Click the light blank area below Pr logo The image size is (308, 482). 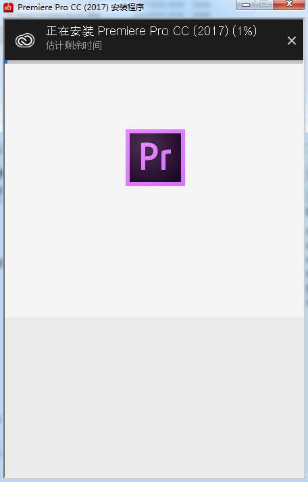155,250
